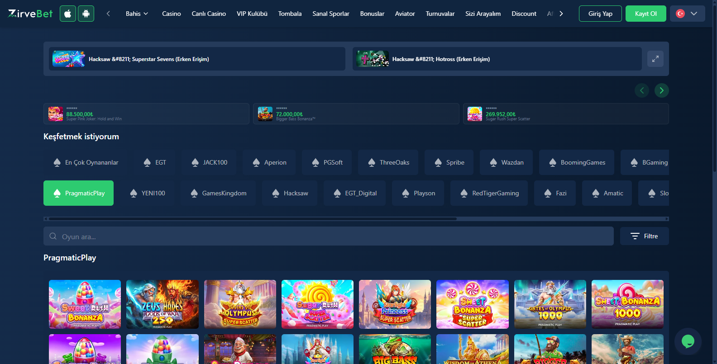Click the Giriş Yap login button
The height and width of the screenshot is (364, 717).
pos(600,14)
